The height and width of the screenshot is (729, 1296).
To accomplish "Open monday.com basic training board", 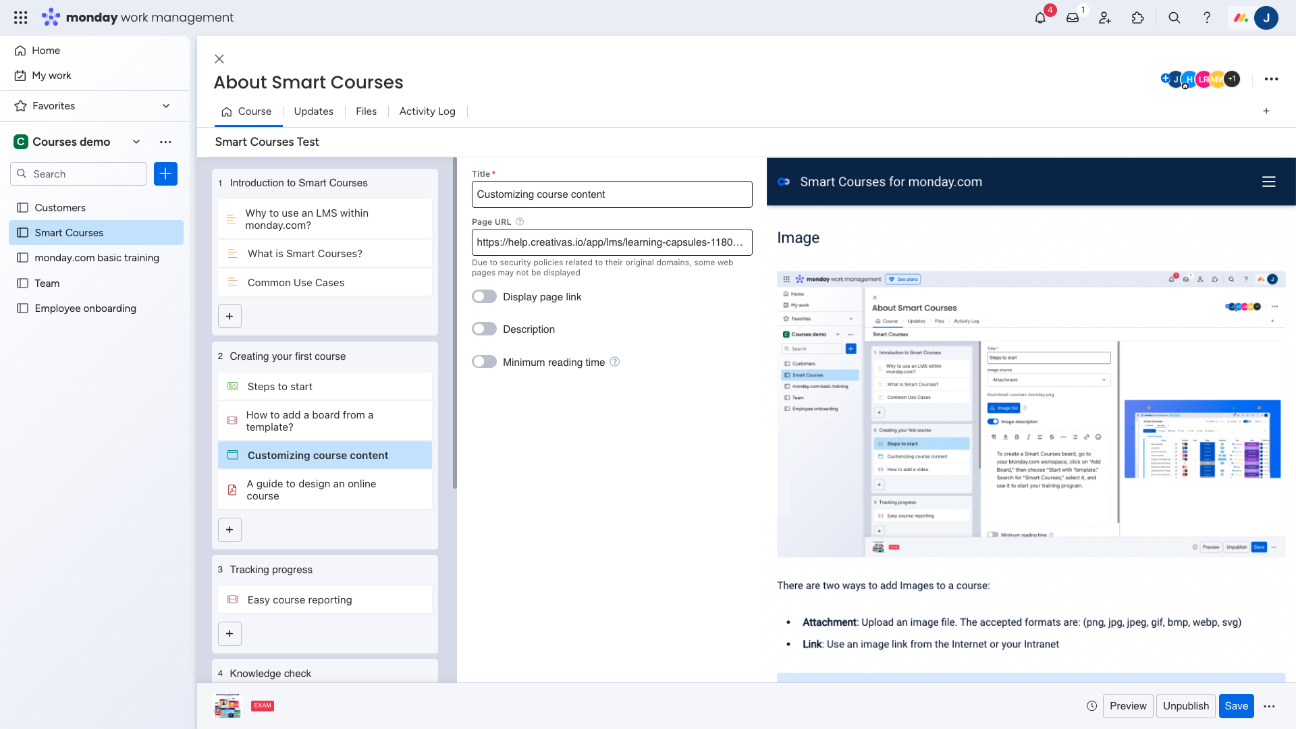I will tap(96, 258).
